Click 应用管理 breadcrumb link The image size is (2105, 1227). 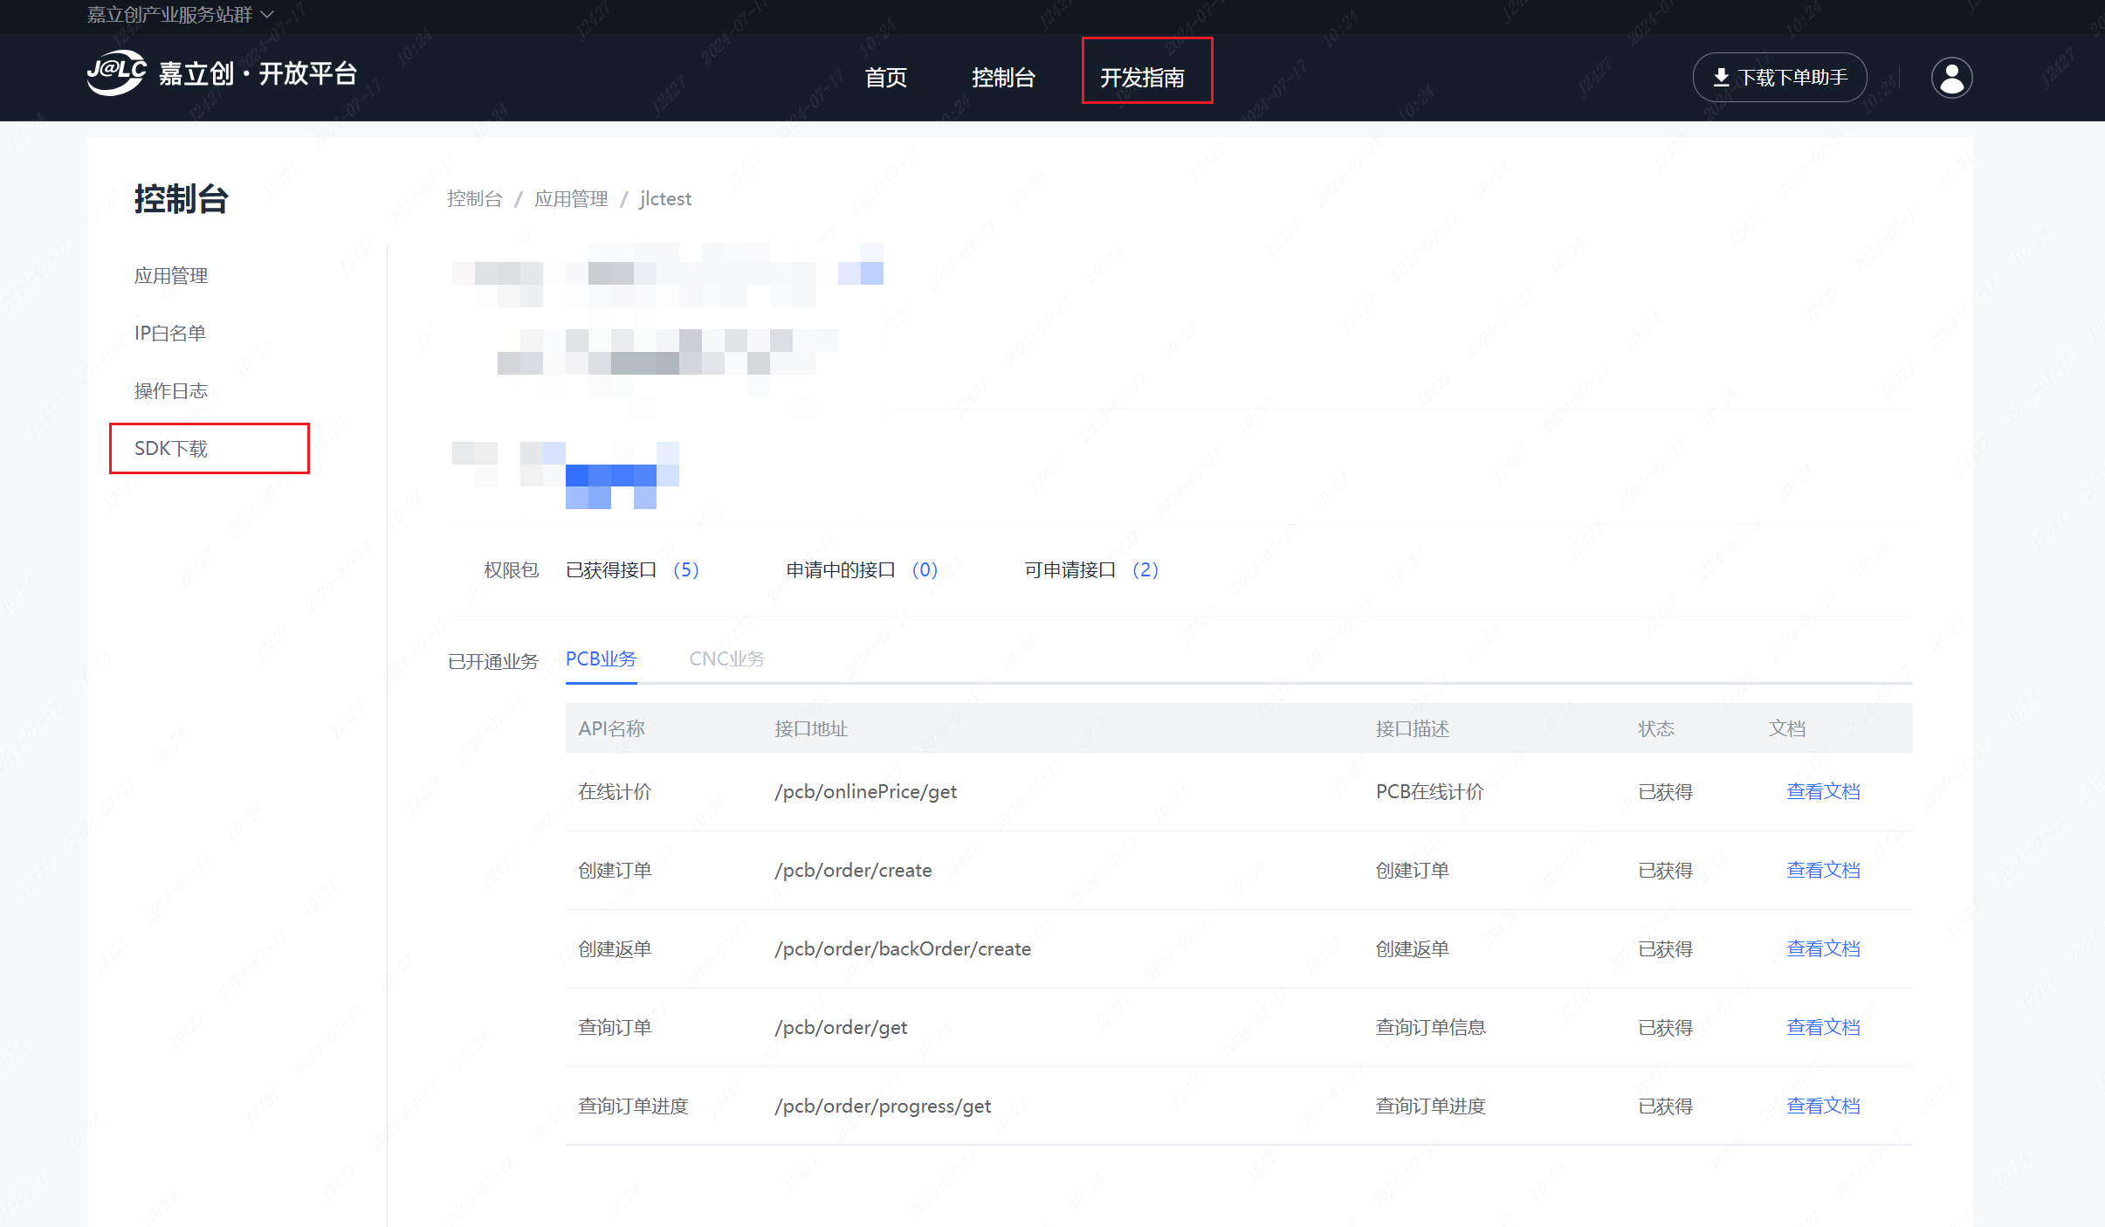tap(571, 199)
